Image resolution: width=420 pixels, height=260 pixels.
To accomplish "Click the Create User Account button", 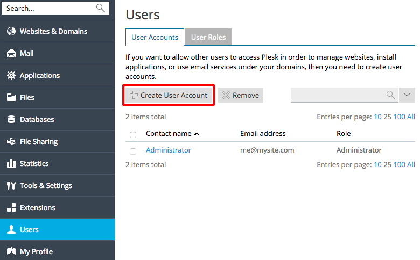I will tap(169, 95).
